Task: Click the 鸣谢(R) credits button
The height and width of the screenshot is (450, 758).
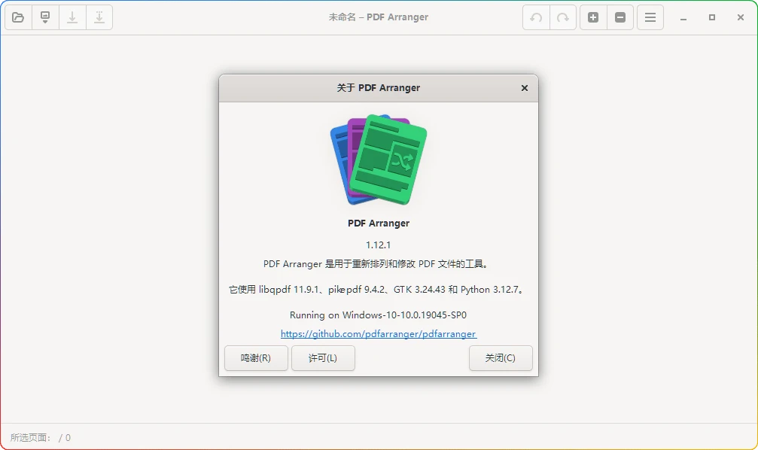Action: pyautogui.click(x=256, y=358)
